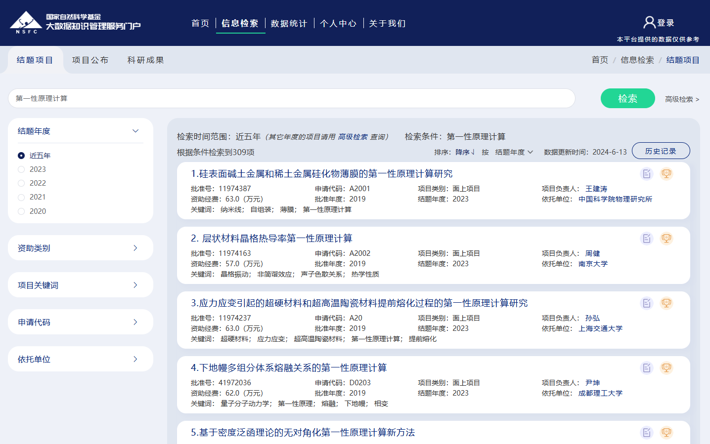Viewport: 710px width, 444px height.
Task: Switch to the 结题项目 tab
Action: (35, 60)
